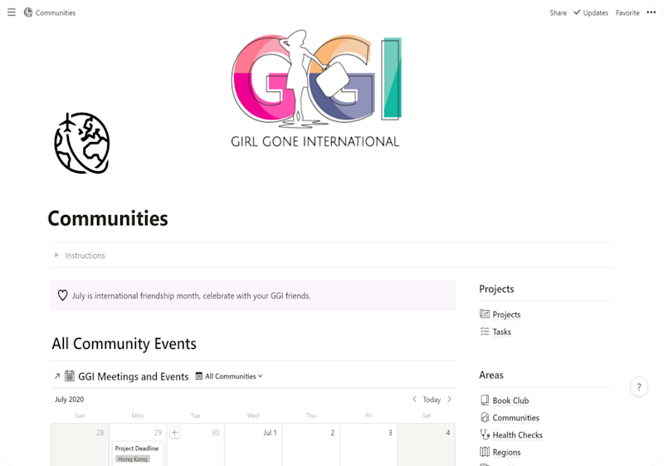
Task: Click the Hong Kong tag
Action: click(133, 459)
